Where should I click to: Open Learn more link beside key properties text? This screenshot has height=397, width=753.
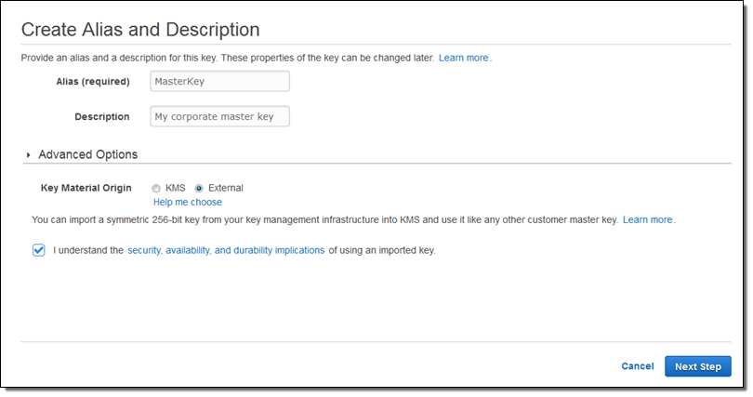(463, 58)
